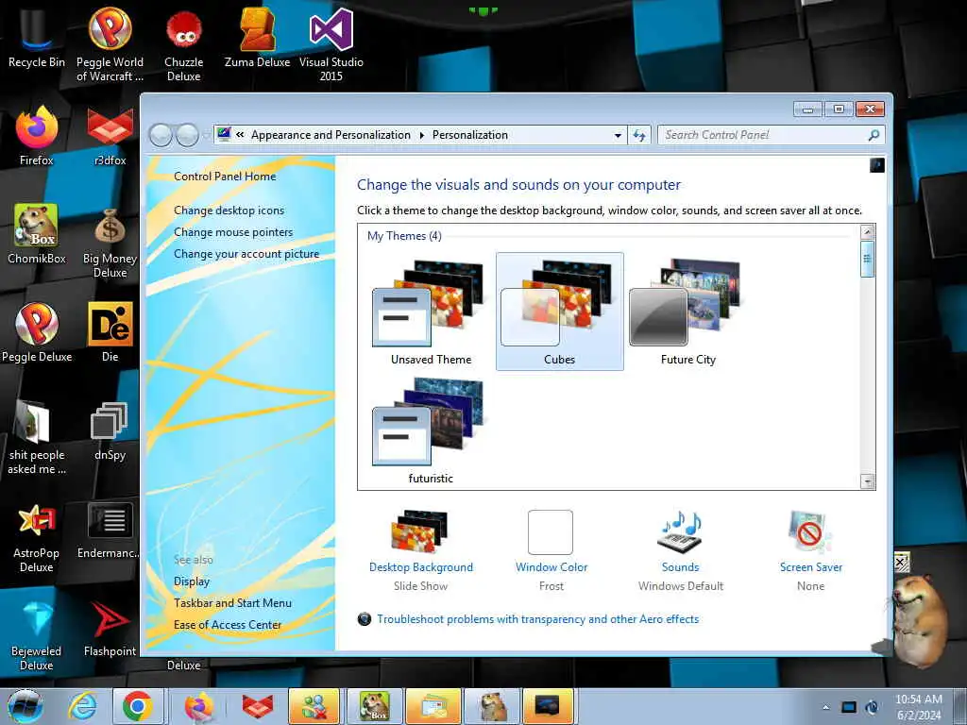Open the network tray icon
This screenshot has width=967, height=725.
click(849, 707)
